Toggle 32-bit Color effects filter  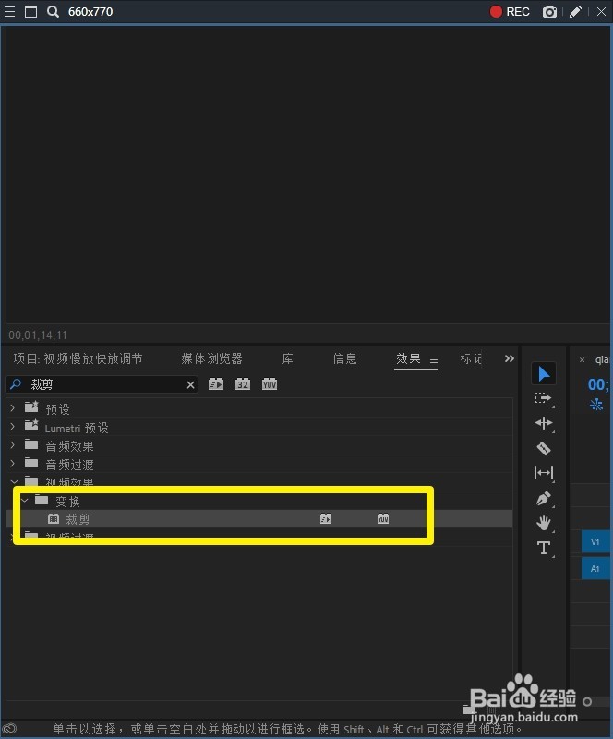pyautogui.click(x=243, y=384)
